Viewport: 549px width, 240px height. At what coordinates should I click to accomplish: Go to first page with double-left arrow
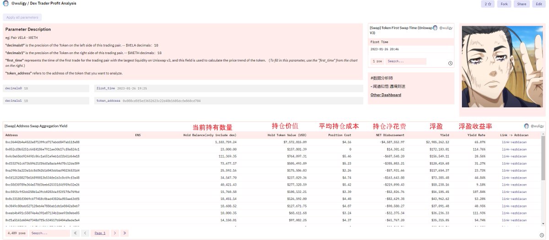tap(75, 233)
